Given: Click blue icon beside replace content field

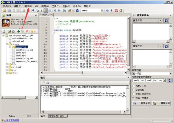Looking at the screenshot, I should click(166, 46).
